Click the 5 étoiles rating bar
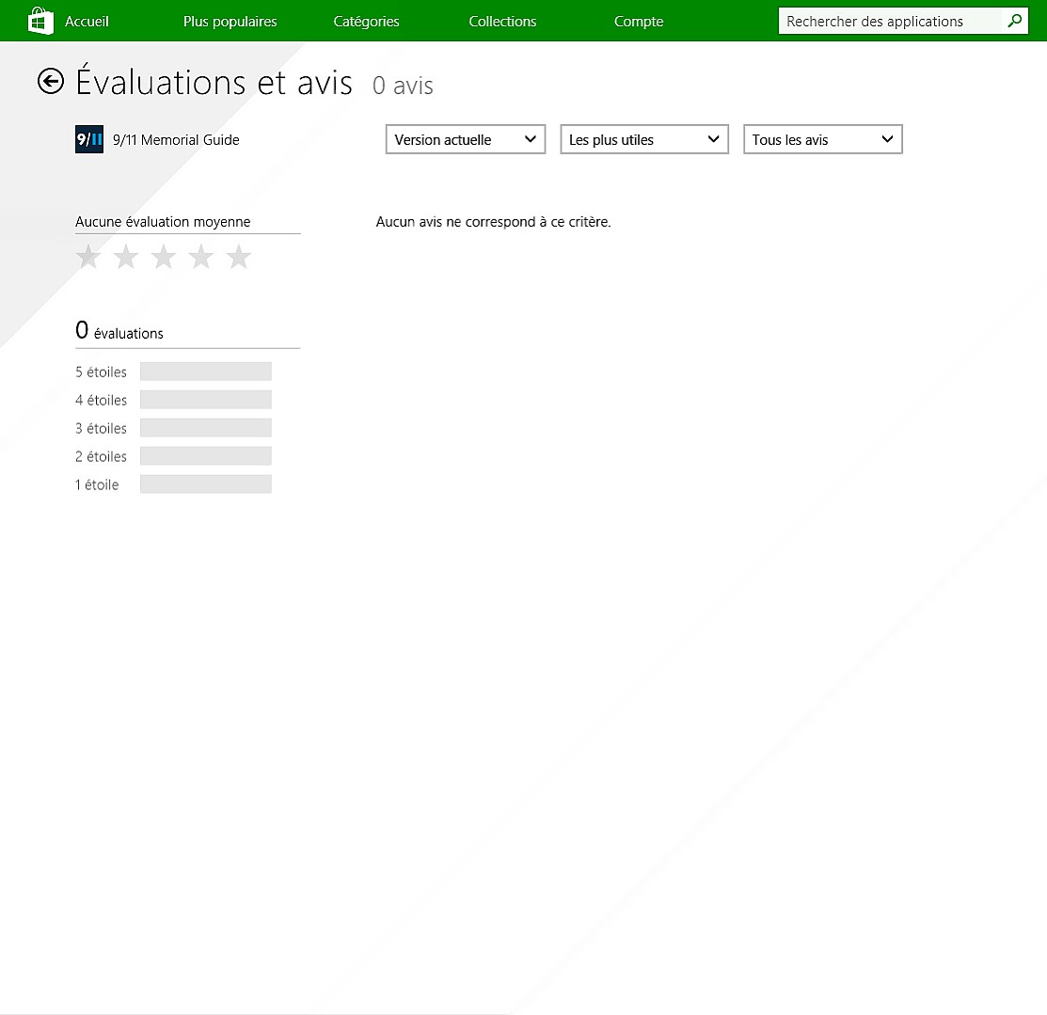Screen dimensions: 1047x1015 (x=205, y=372)
